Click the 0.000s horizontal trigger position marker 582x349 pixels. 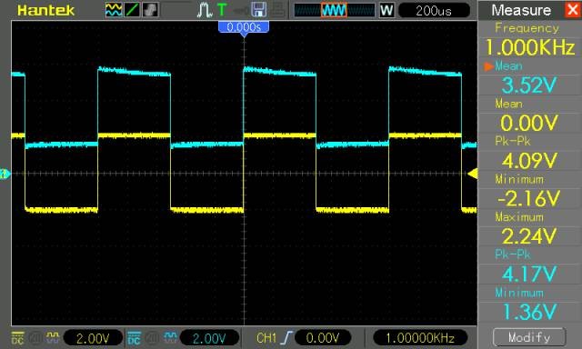tap(244, 27)
